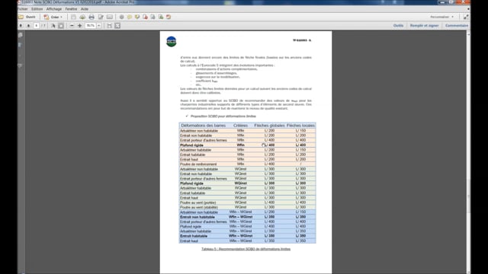This screenshot has width=488, height=274.
Task: Click the "Flèches globales" column header
Action: point(269,126)
